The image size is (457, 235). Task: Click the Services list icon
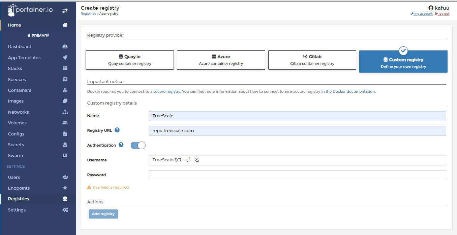pos(65,79)
